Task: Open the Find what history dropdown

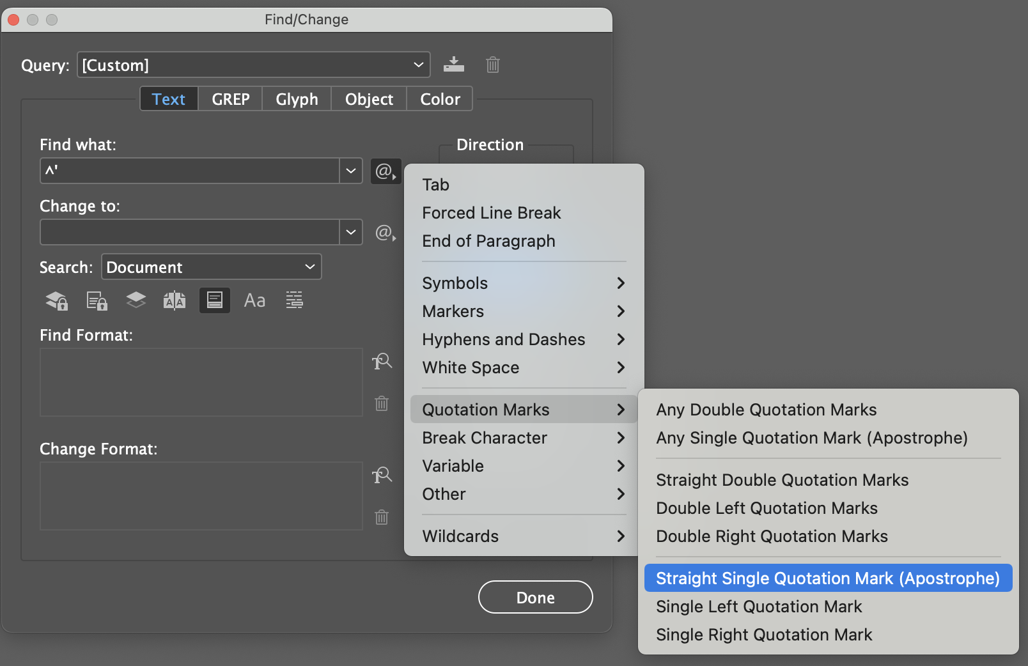Action: (x=350, y=171)
